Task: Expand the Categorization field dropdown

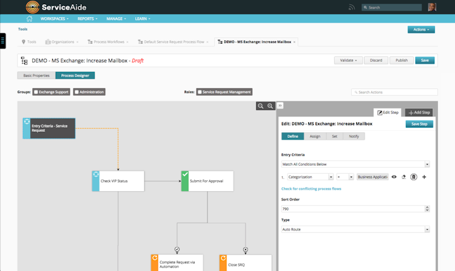Action: click(331, 177)
